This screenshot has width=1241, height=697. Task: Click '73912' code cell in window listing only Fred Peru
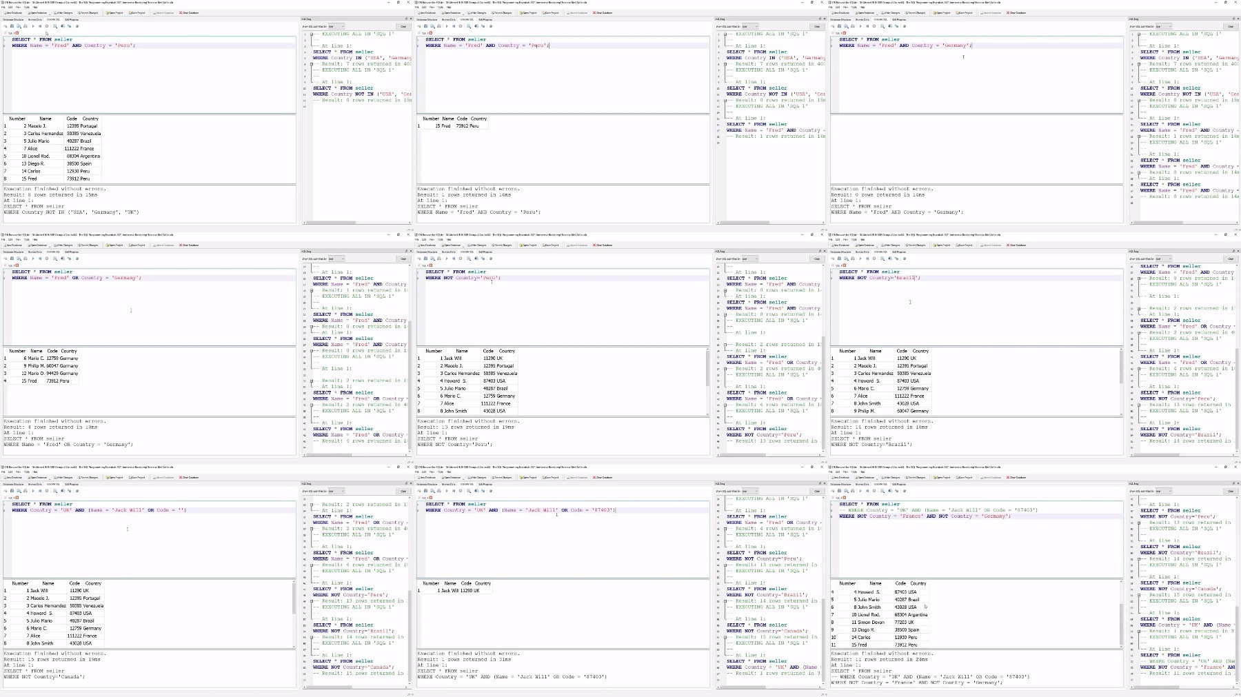(x=463, y=126)
